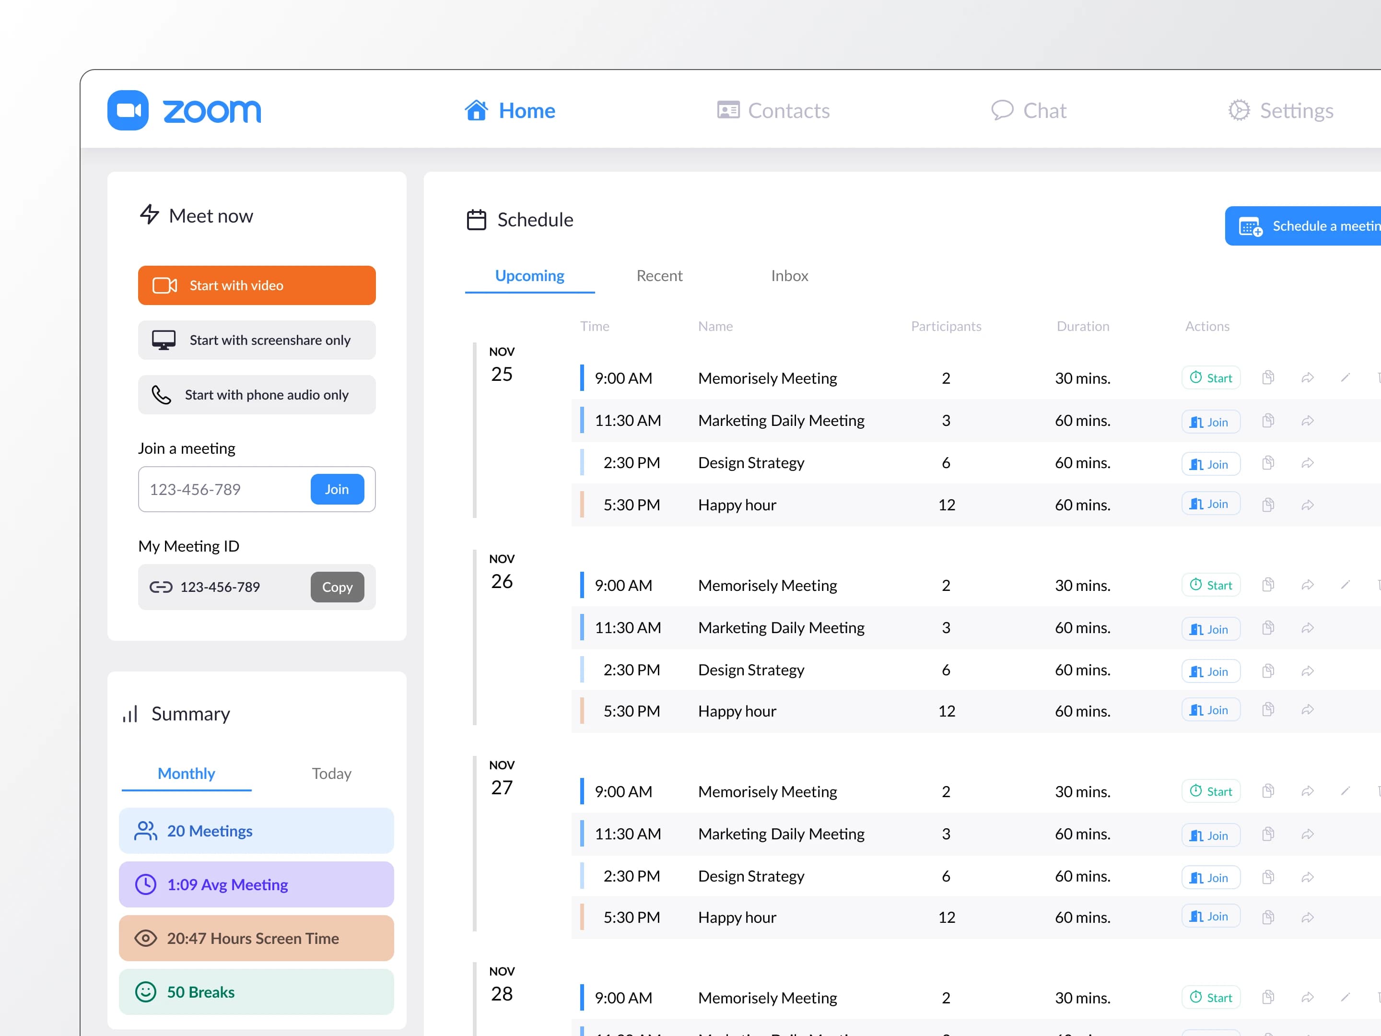1381x1036 pixels.
Task: Share the Nov 26 Memorisely Meeting
Action: click(x=1307, y=585)
